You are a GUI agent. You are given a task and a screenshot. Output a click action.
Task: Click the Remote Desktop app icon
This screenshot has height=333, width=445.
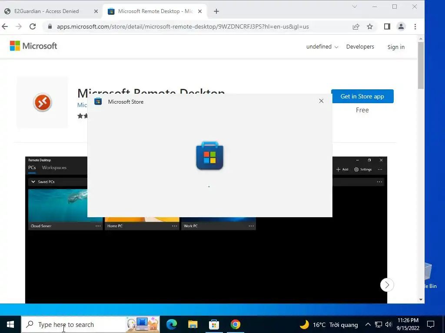pos(42,102)
